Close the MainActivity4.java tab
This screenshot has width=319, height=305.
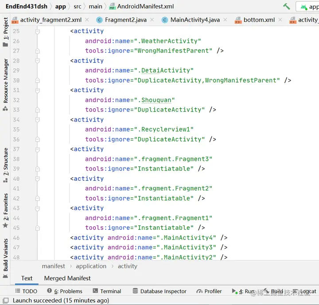click(x=225, y=20)
